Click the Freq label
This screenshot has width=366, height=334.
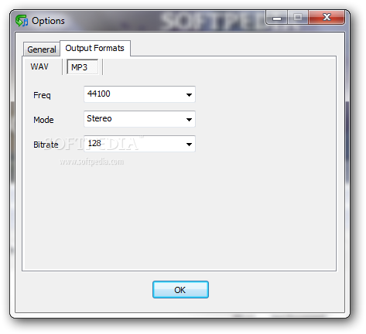coord(42,95)
